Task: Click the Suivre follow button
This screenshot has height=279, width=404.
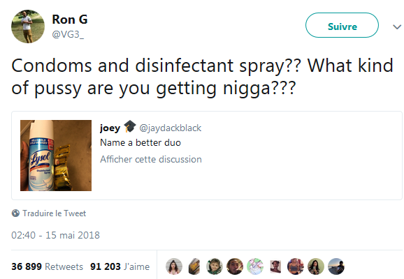Action: pos(342,25)
